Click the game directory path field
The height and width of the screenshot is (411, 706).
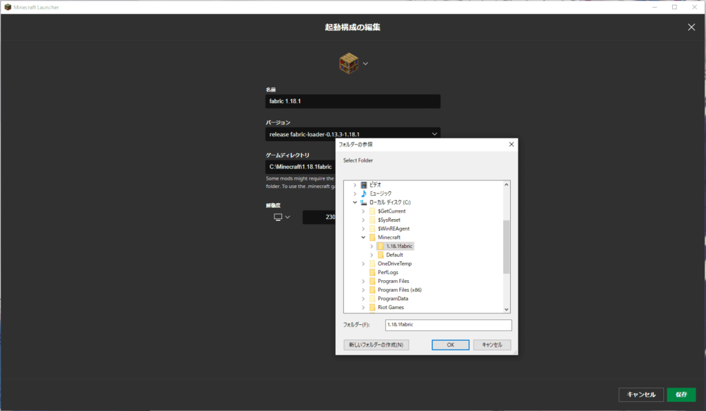301,167
